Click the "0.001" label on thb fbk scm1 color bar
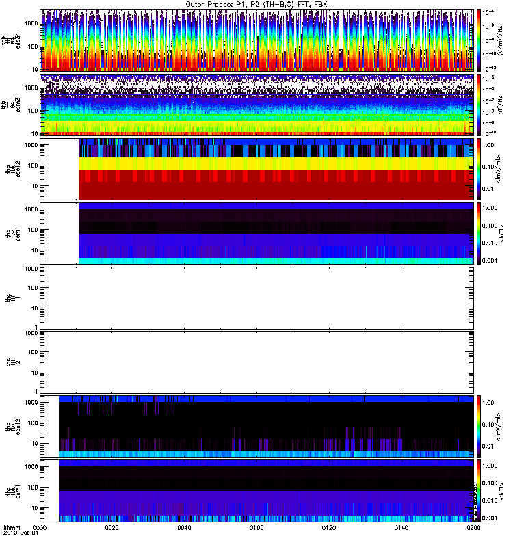 click(489, 261)
